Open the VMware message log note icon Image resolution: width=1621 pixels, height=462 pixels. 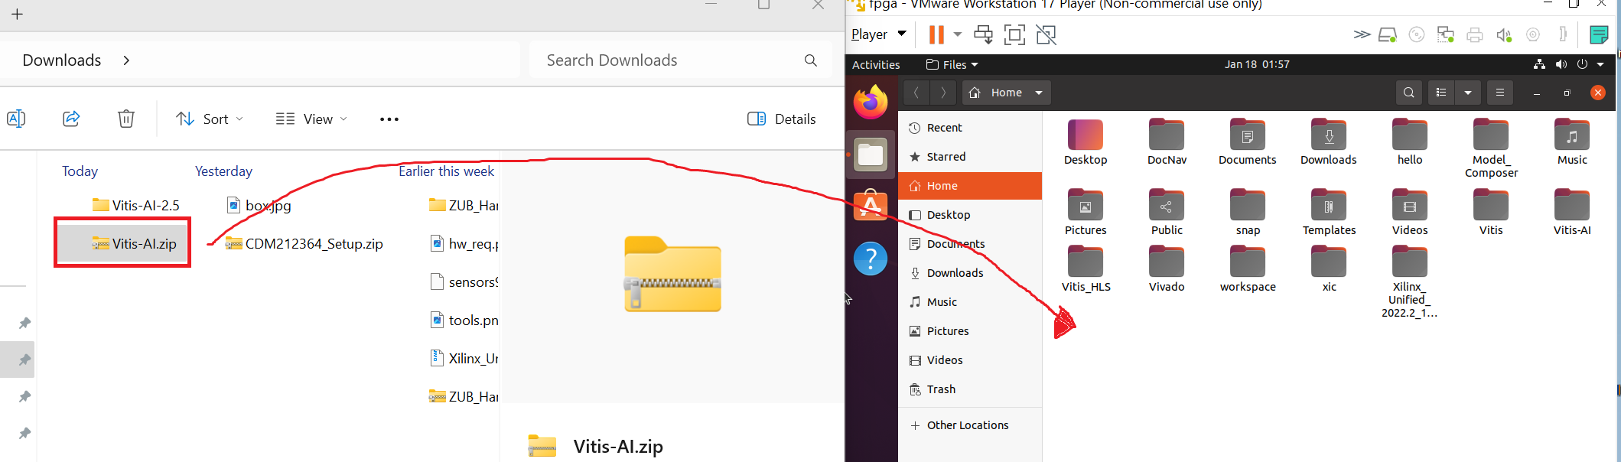click(x=1599, y=34)
